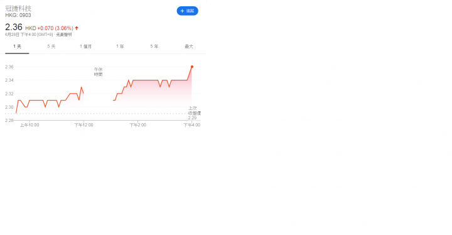Image resolution: width=452 pixels, height=235 pixels.
Task: Click the 2.30 y-axis value
Action: pos(9,107)
